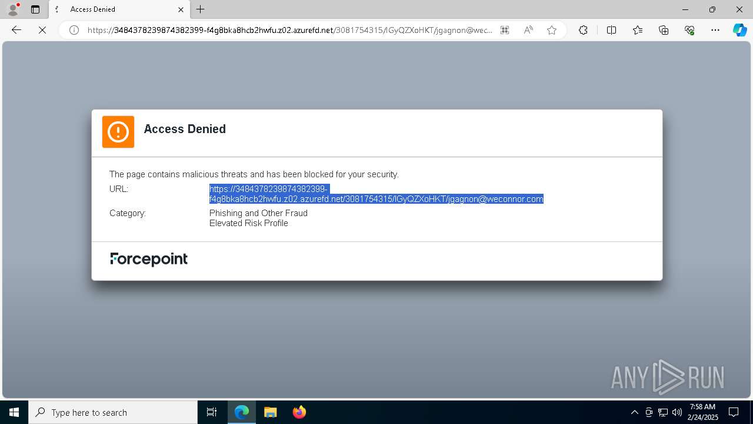Viewport: 753px width, 424px height.
Task: Open Microsoft Edge from the taskbar
Action: [x=242, y=412]
